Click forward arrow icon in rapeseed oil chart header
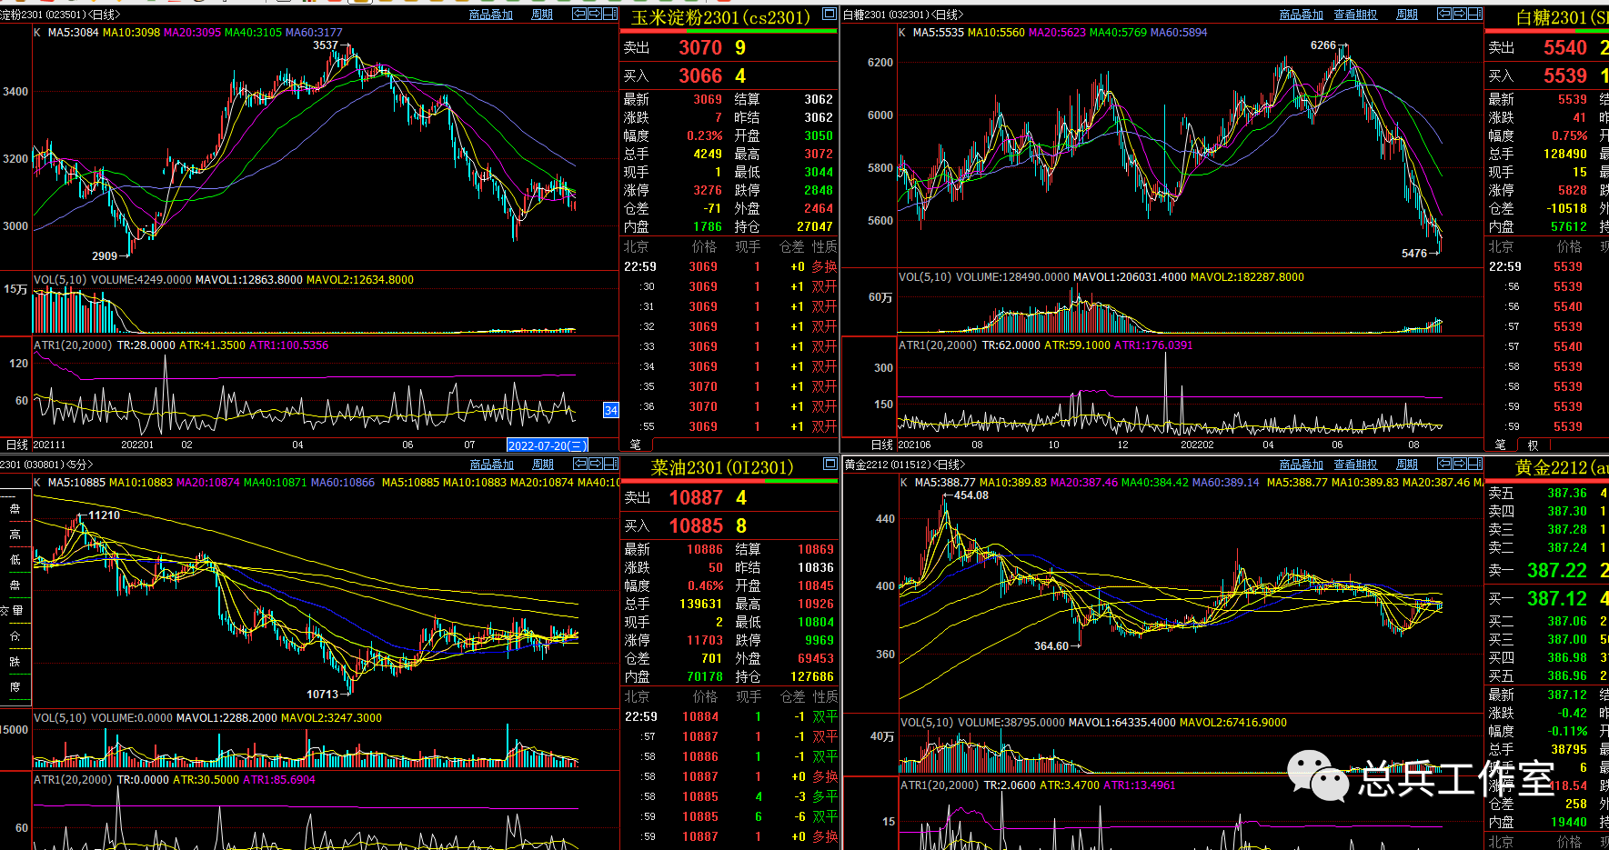Image resolution: width=1609 pixels, height=850 pixels. click(596, 464)
